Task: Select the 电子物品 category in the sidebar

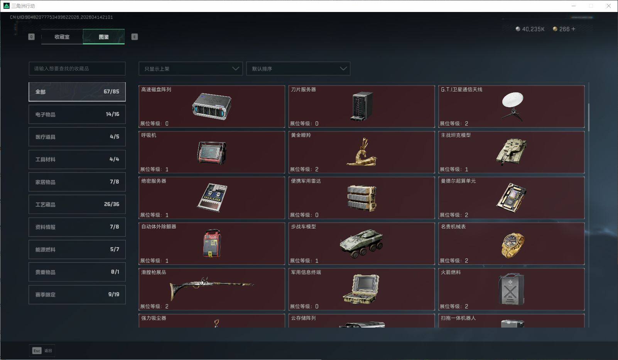Action: [x=77, y=114]
